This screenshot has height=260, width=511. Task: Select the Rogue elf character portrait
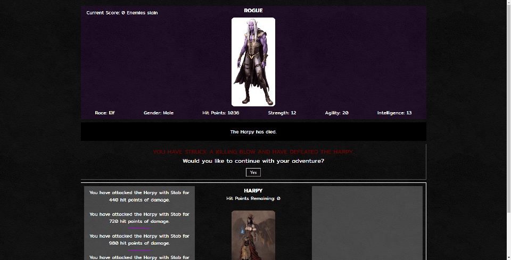(x=253, y=62)
